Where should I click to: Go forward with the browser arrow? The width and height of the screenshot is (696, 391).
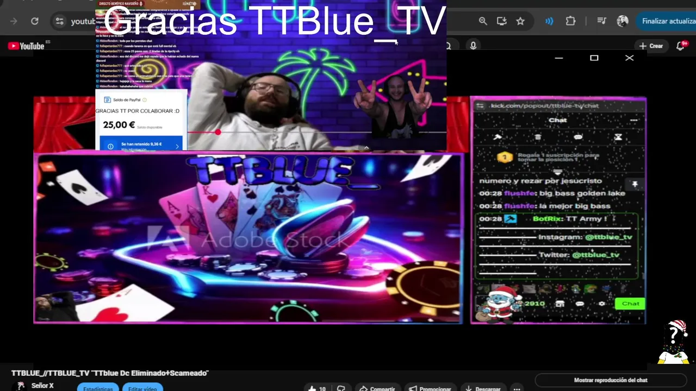pos(14,21)
